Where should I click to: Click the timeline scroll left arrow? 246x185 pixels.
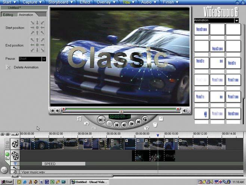(x=13, y=176)
